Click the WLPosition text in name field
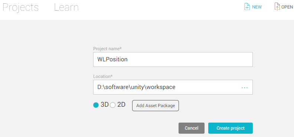The width and height of the screenshot is (294, 137). click(x=112, y=59)
